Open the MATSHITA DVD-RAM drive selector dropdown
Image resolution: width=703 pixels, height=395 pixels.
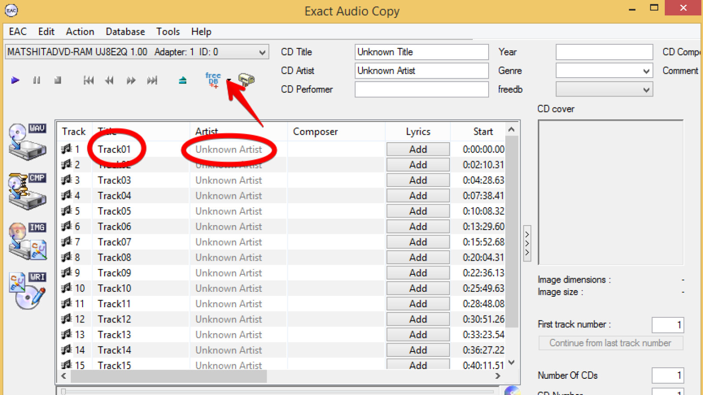point(137,52)
